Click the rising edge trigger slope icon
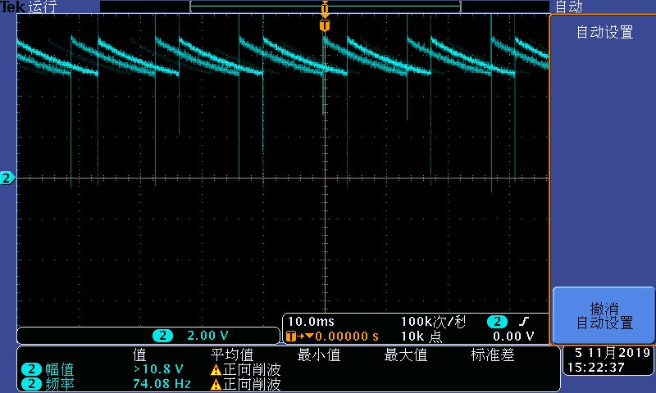Image resolution: width=656 pixels, height=393 pixels. [x=524, y=321]
